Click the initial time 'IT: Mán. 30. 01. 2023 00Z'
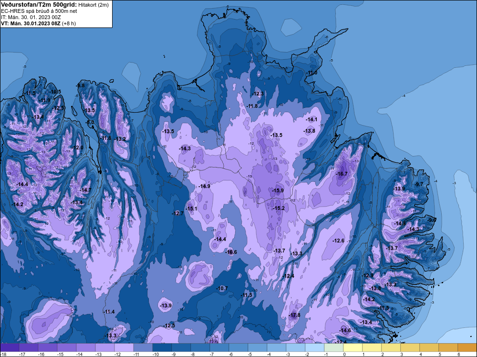 click(31, 17)
